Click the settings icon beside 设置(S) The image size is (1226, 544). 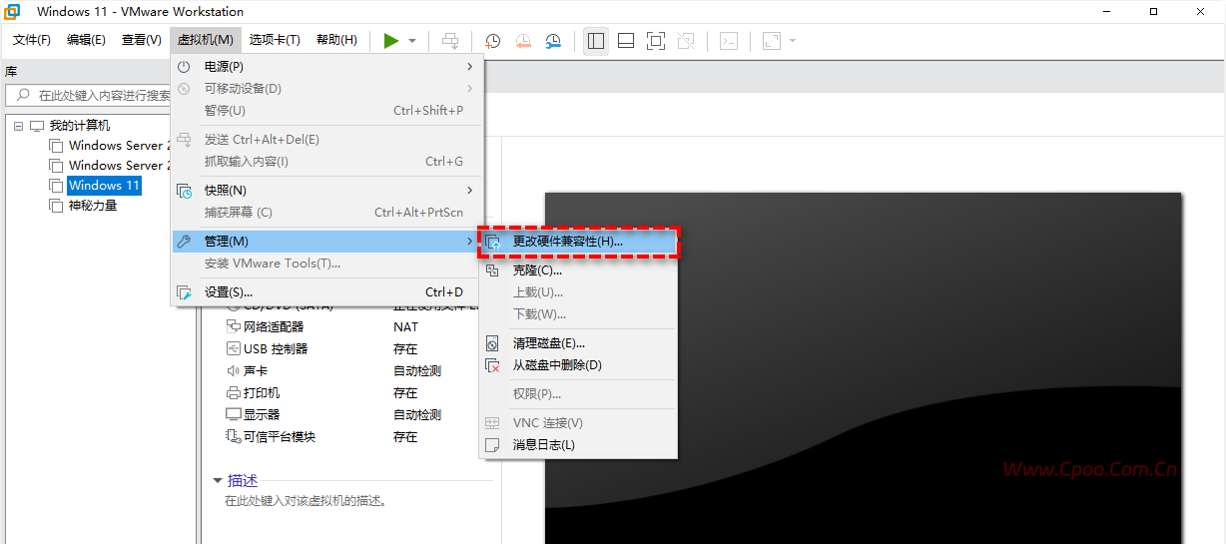pos(184,292)
